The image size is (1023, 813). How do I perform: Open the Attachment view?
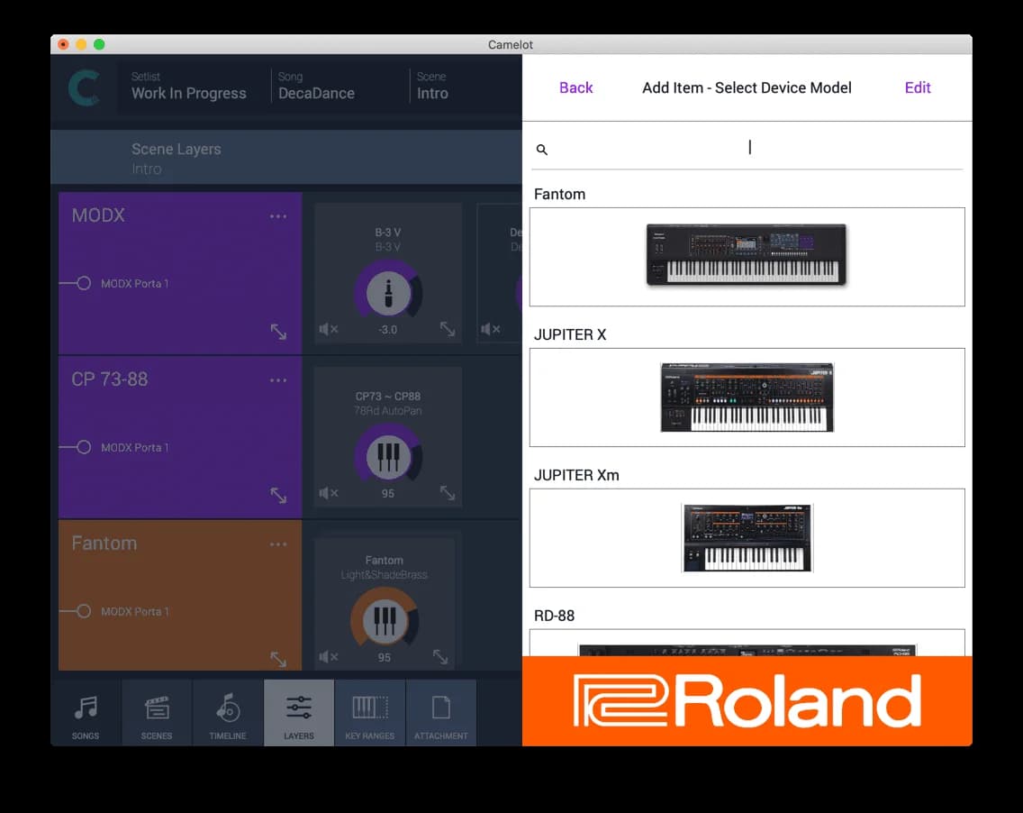[x=441, y=713]
